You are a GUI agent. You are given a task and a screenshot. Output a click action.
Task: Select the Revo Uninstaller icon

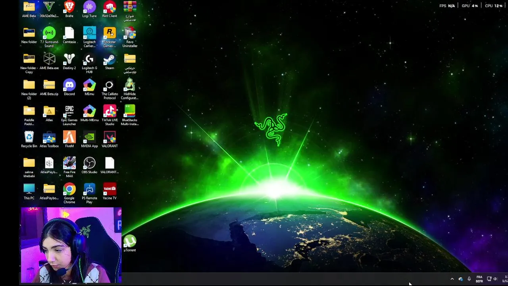tap(130, 37)
